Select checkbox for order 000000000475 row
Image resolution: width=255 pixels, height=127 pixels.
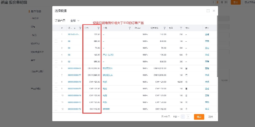[56, 89]
